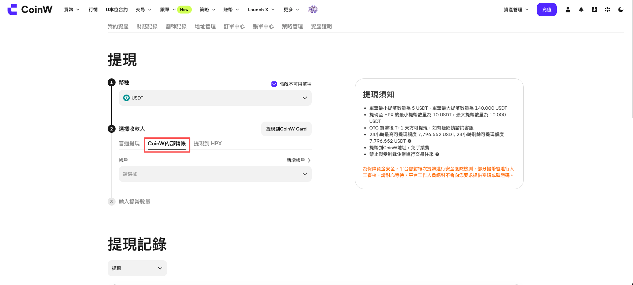This screenshot has height=285, width=633.
Task: Toggle 隱藏不可用幣種 checkbox
Action: click(274, 84)
